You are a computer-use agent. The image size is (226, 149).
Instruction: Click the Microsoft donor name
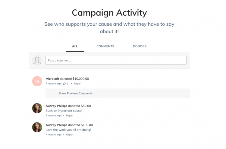click(52, 79)
